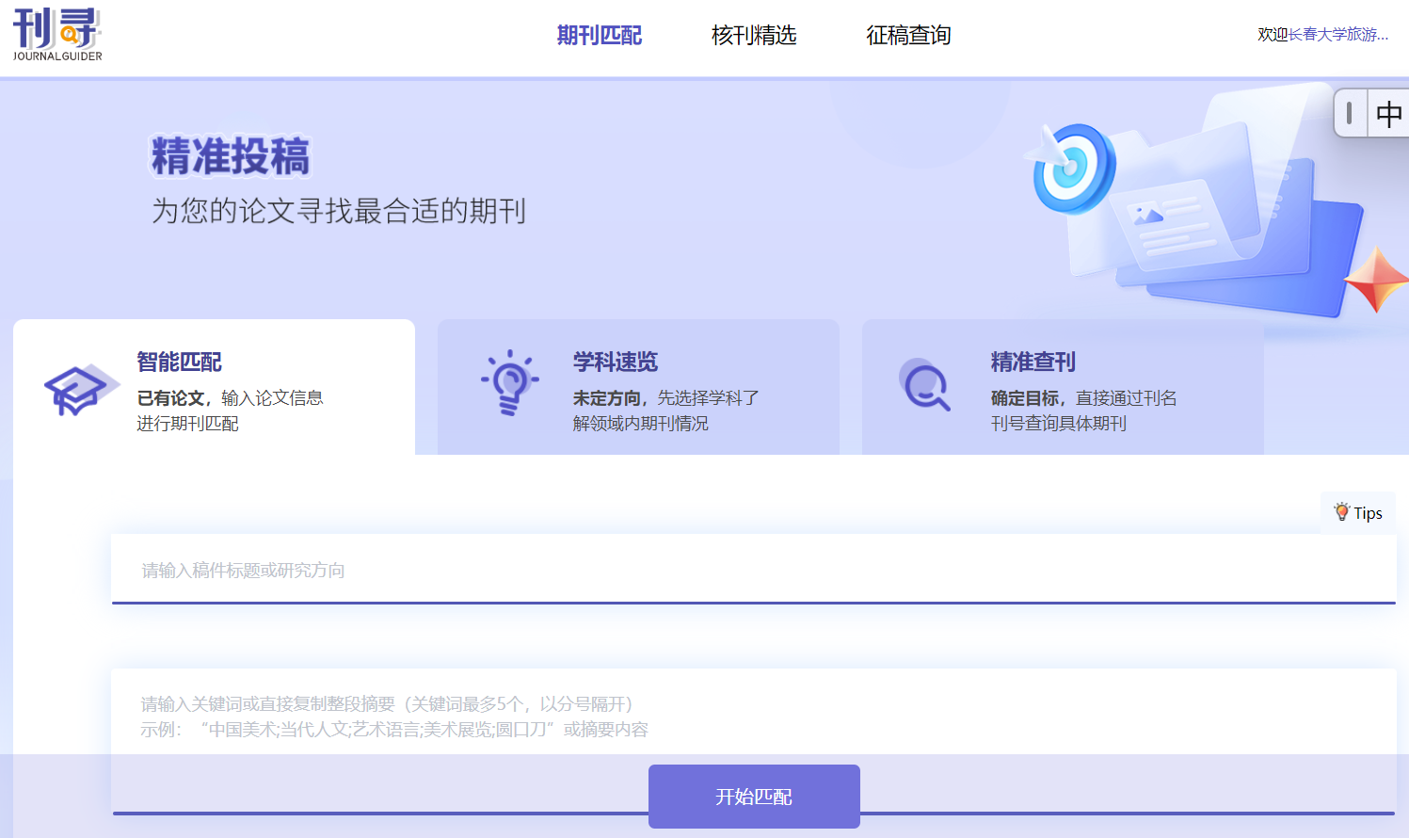
Task: Click the keywords or abstract text area
Action: pyautogui.click(x=753, y=716)
